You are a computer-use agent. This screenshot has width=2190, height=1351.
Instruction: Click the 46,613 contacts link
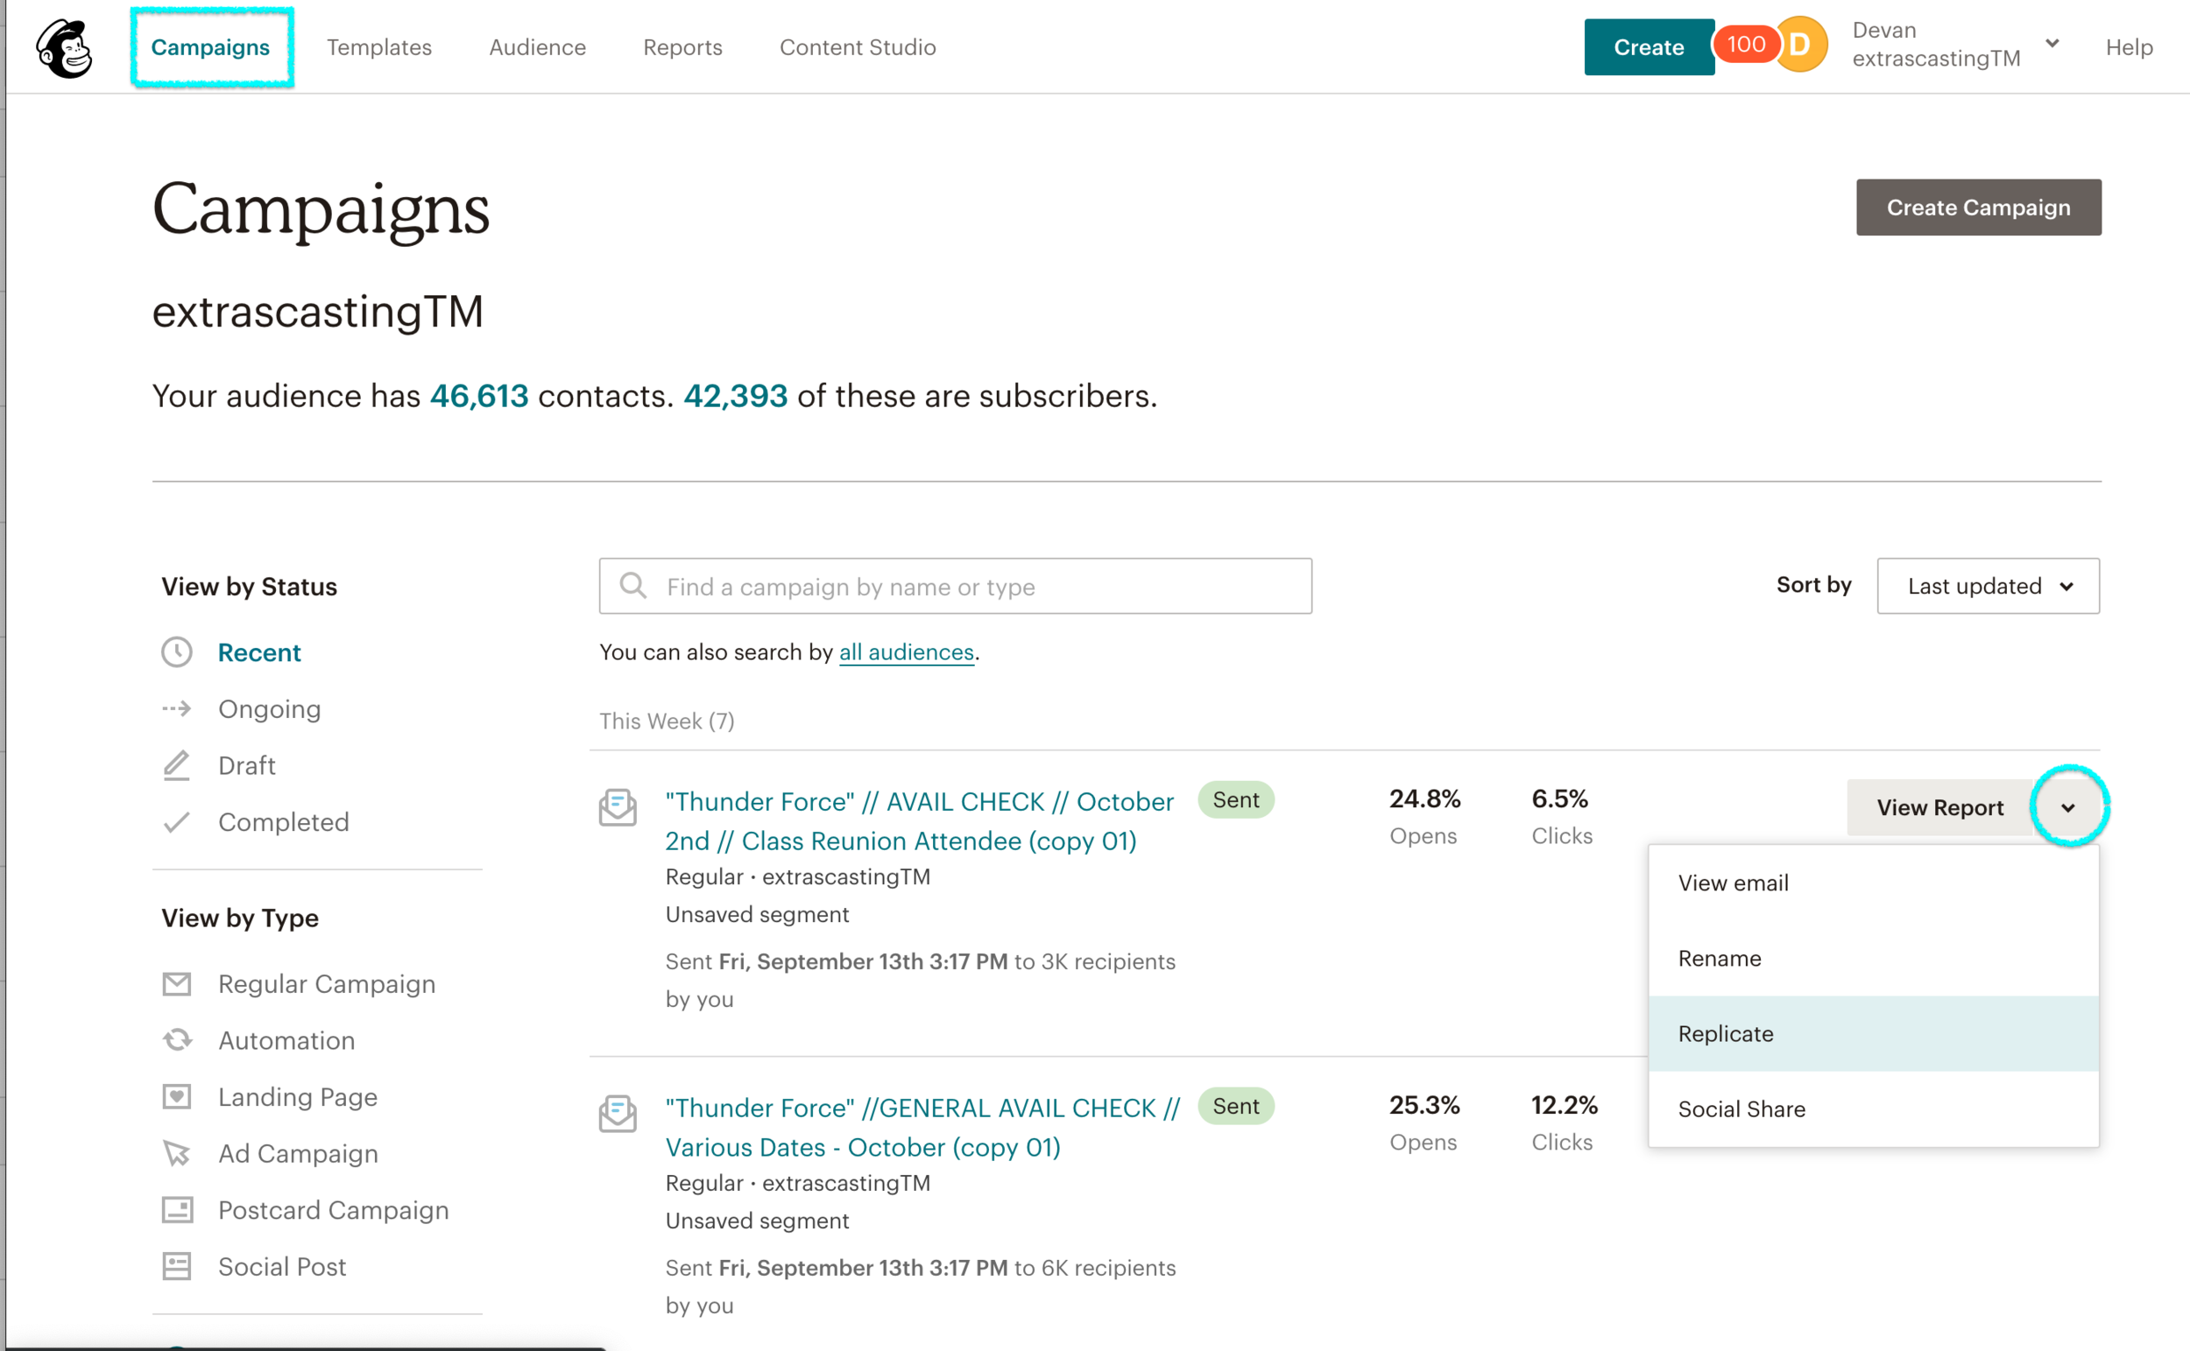point(479,396)
